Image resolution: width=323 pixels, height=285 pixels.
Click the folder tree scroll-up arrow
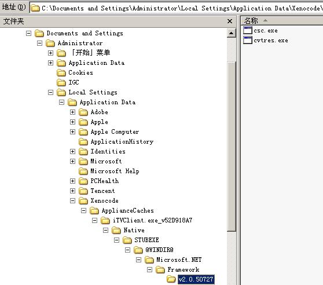click(x=232, y=33)
